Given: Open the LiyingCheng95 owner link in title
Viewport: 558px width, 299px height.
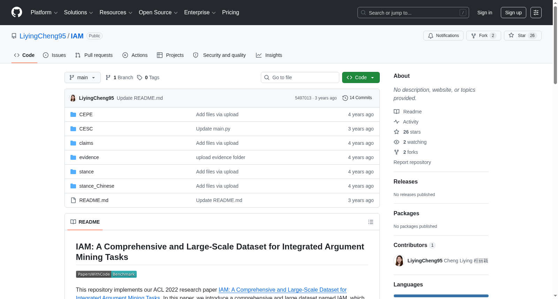Looking at the screenshot, I should click(x=43, y=36).
